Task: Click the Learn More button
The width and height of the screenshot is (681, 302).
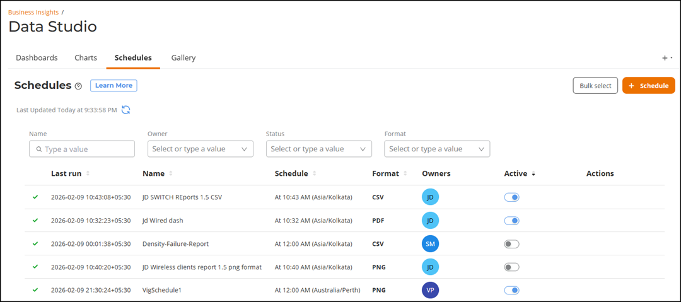Action: [x=113, y=86]
